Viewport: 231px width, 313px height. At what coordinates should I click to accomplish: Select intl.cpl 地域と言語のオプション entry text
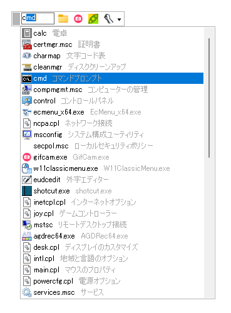tap(81, 259)
